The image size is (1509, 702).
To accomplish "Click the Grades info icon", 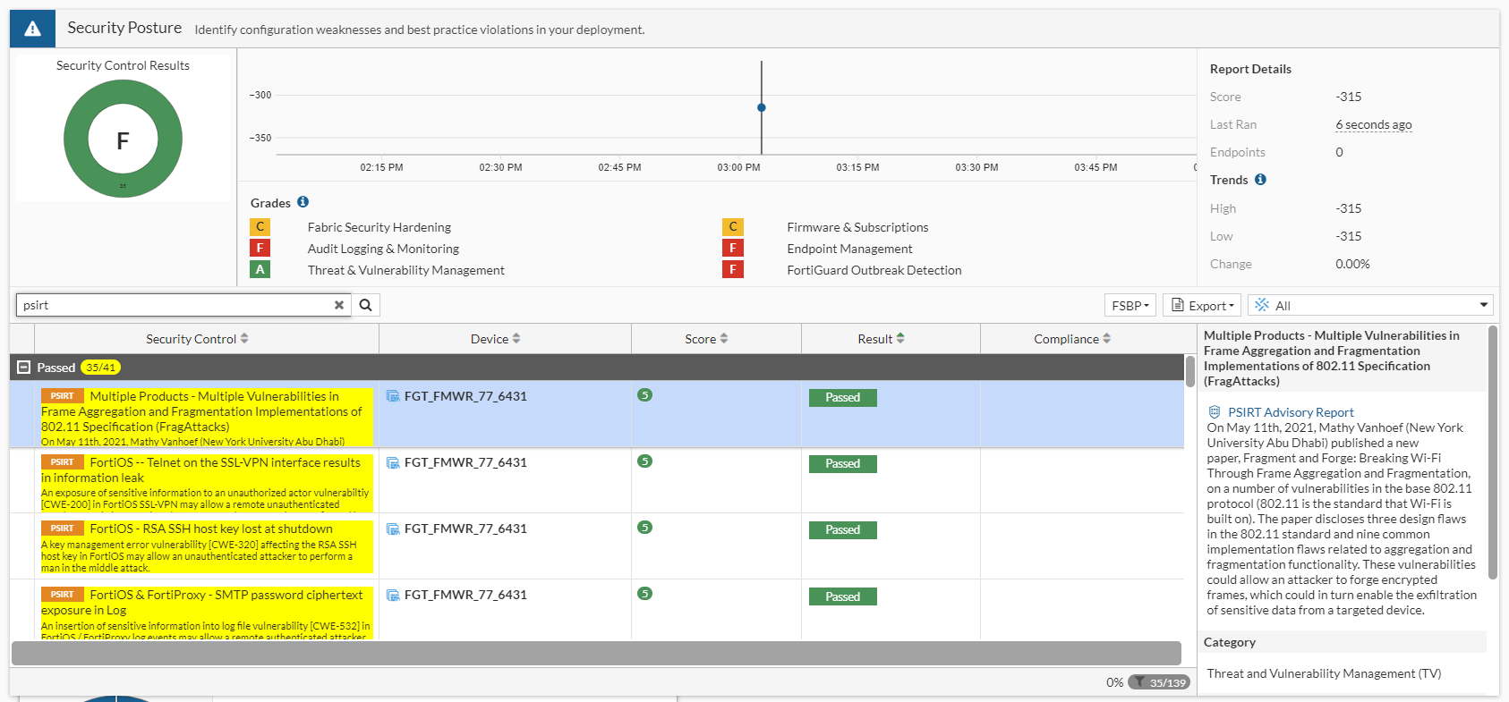I will tap(303, 202).
